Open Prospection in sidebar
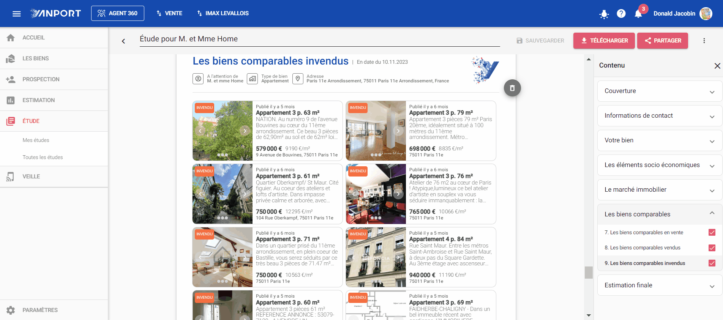 54,79
